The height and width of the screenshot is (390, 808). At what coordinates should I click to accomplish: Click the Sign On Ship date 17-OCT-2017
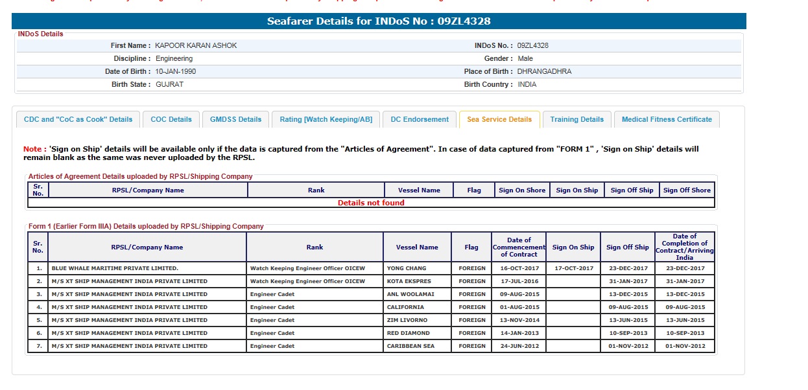click(573, 268)
